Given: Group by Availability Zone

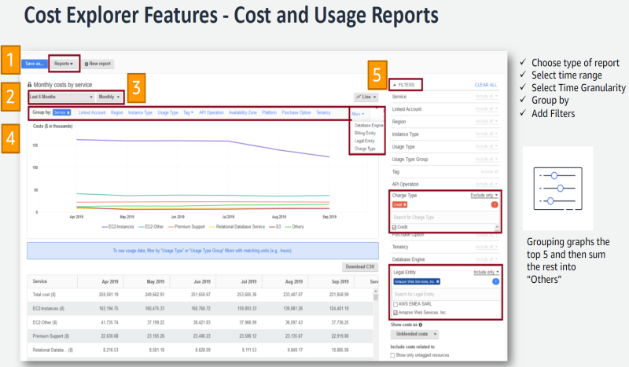Looking at the screenshot, I should (x=243, y=112).
